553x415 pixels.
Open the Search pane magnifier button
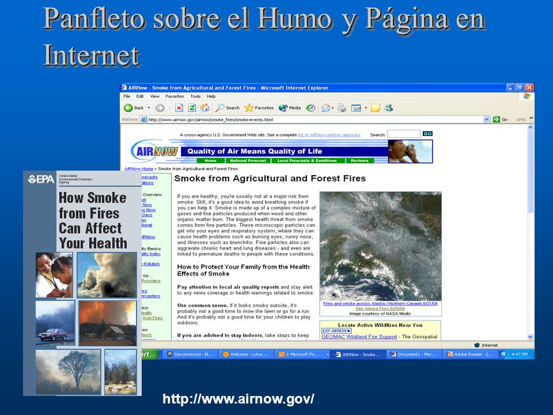(228, 108)
